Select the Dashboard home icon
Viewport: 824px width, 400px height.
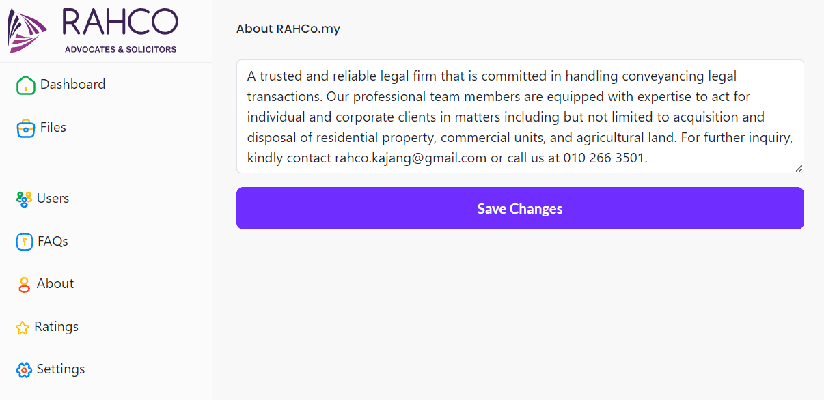pos(25,85)
